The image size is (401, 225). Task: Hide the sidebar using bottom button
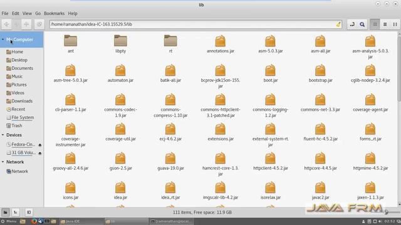(x=29, y=212)
